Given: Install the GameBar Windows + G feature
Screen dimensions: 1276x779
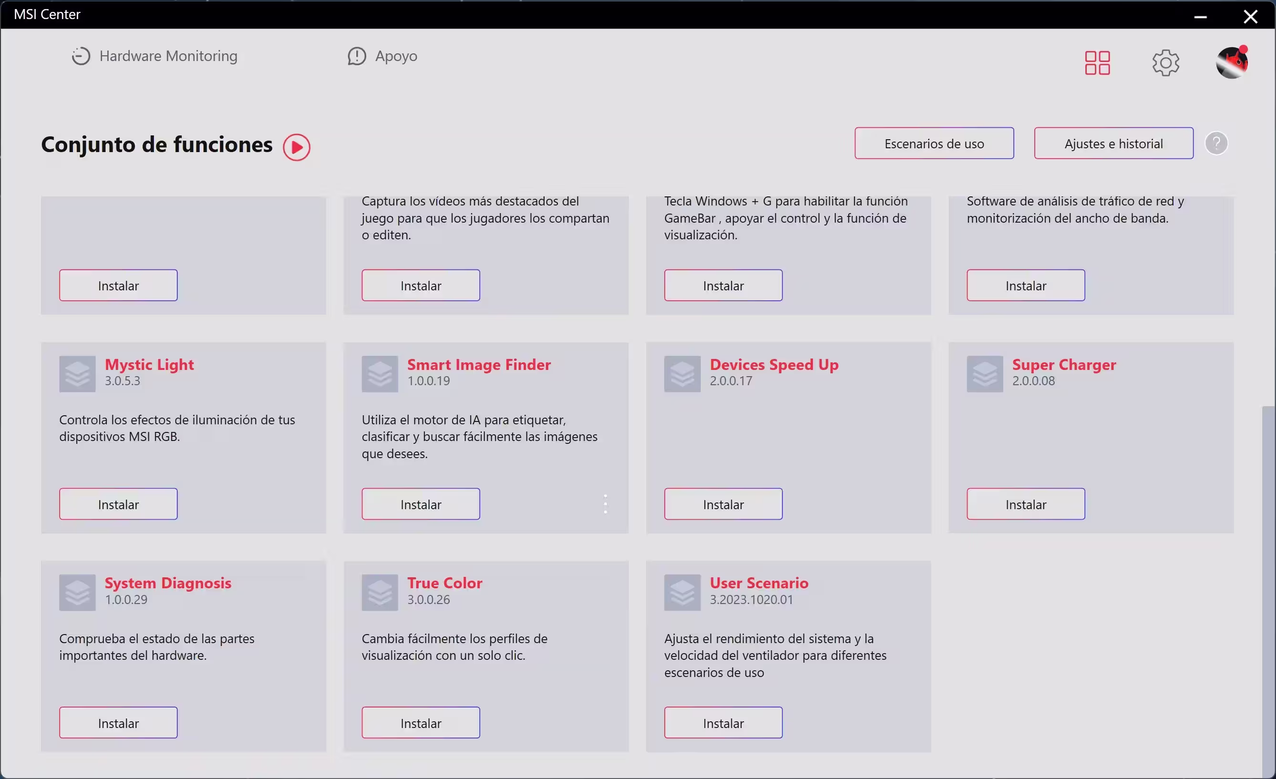Looking at the screenshot, I should (x=723, y=285).
